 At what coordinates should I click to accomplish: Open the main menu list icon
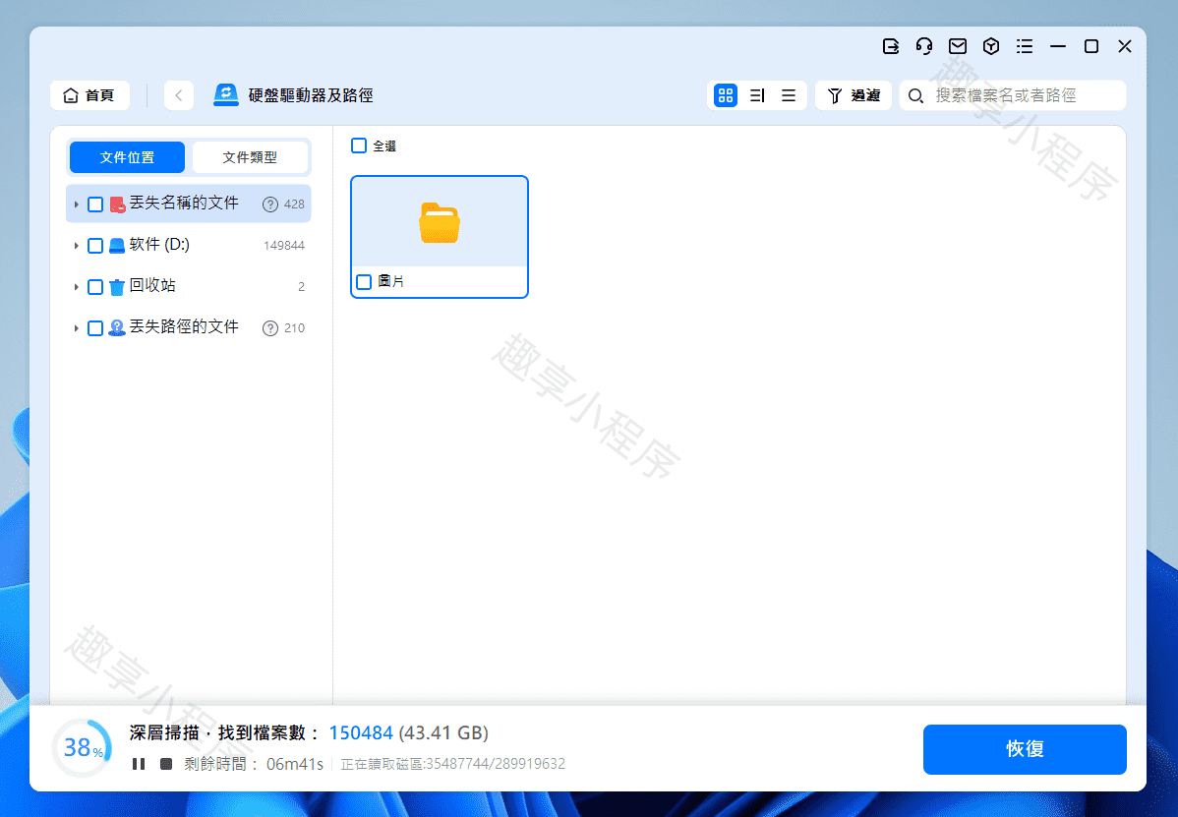(x=1025, y=46)
